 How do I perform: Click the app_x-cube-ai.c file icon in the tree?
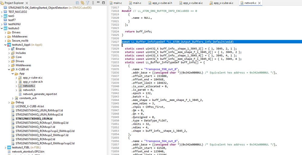[x=20, y=78]
